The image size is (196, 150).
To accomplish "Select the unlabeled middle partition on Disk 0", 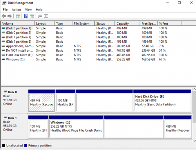I will tap(104, 101).
